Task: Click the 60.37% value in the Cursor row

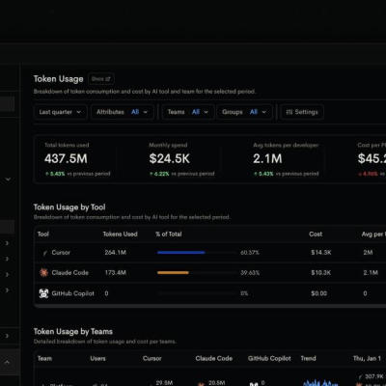Action: click(250, 253)
